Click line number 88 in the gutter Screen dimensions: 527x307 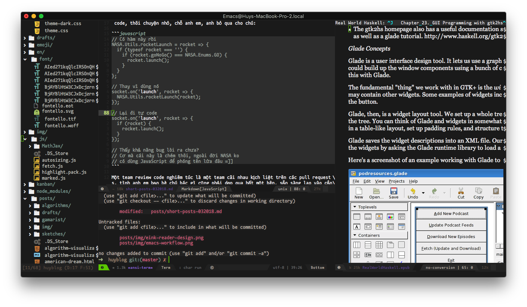[106, 113]
